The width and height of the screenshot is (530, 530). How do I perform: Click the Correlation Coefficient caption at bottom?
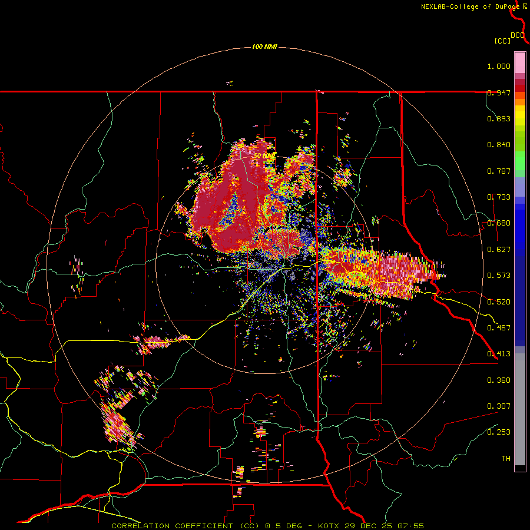pyautogui.click(x=267, y=526)
